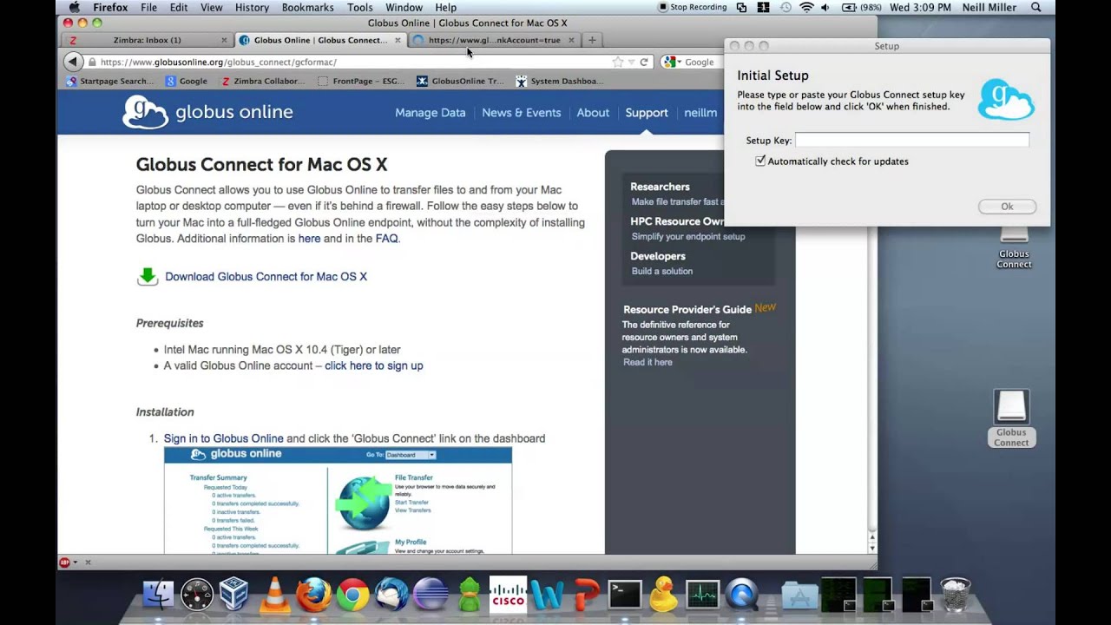
Task: Click the Wi-Fi status icon
Action: (806, 7)
